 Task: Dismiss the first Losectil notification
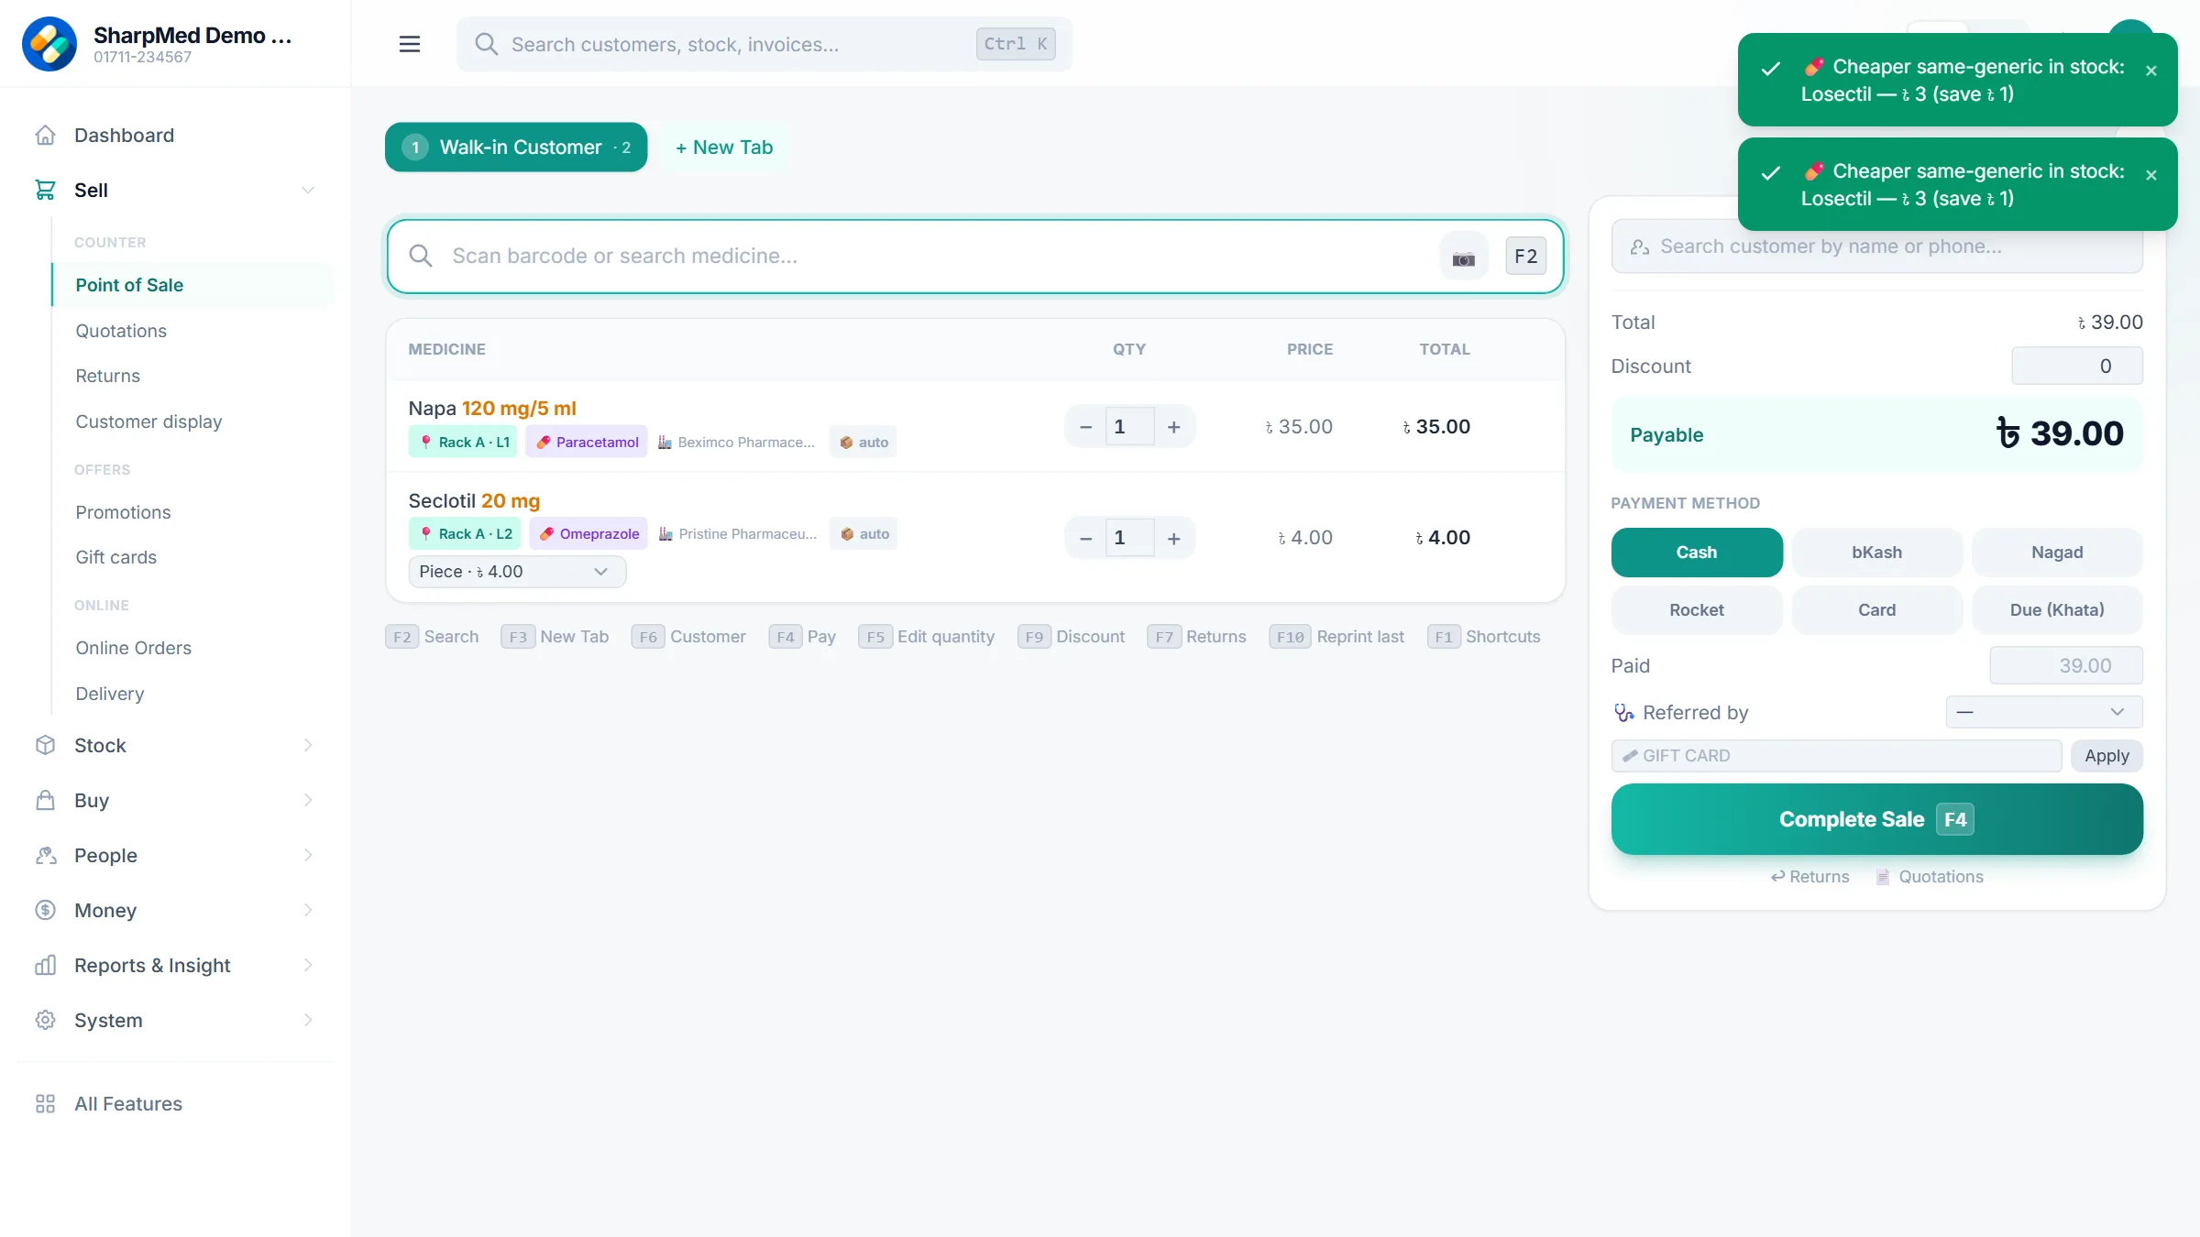[2151, 71]
